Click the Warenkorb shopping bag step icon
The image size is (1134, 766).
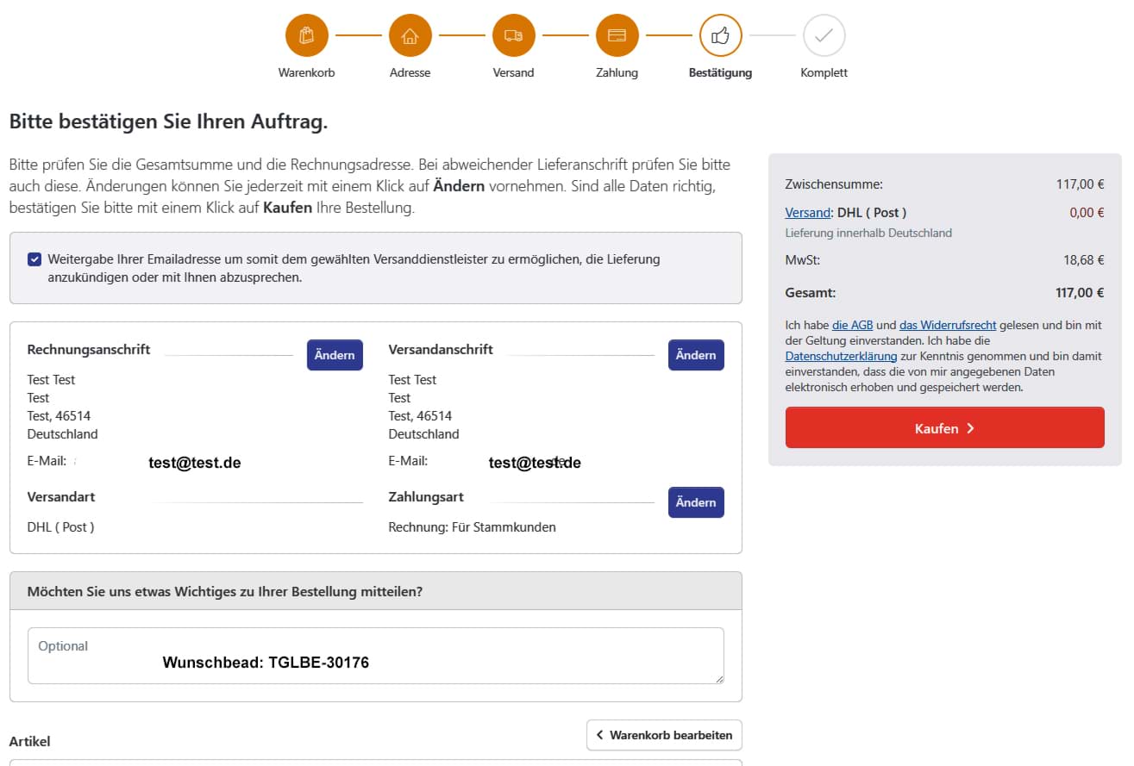[306, 35]
